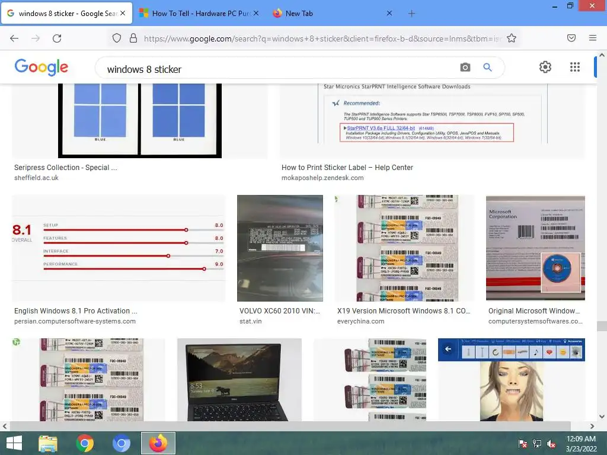Switch to the New Tab tab
The width and height of the screenshot is (607, 455).
pos(333,13)
